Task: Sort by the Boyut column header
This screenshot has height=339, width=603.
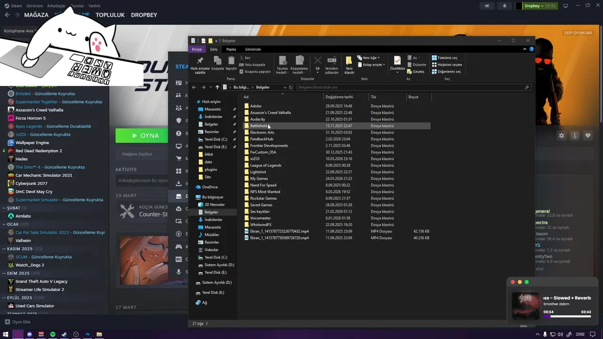Action: 418,97
